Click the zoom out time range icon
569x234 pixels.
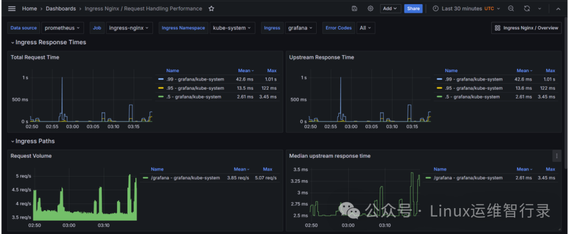click(x=511, y=8)
